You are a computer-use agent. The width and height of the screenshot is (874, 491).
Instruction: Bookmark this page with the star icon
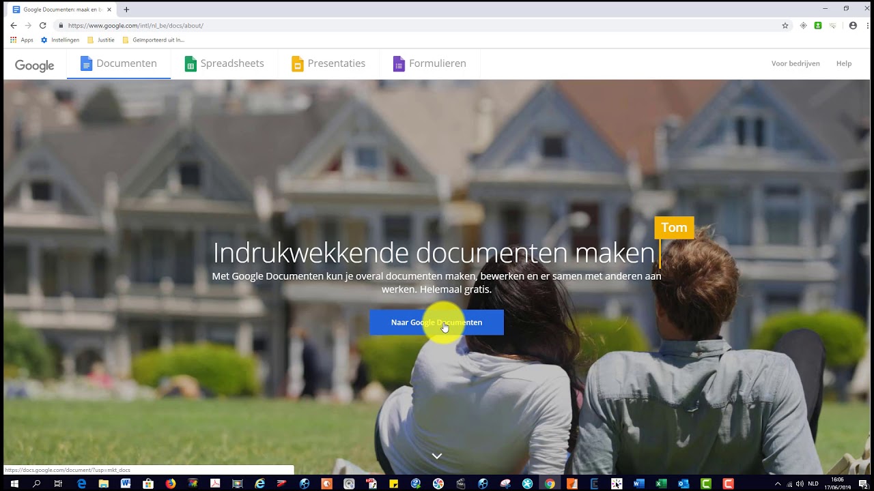pyautogui.click(x=785, y=25)
